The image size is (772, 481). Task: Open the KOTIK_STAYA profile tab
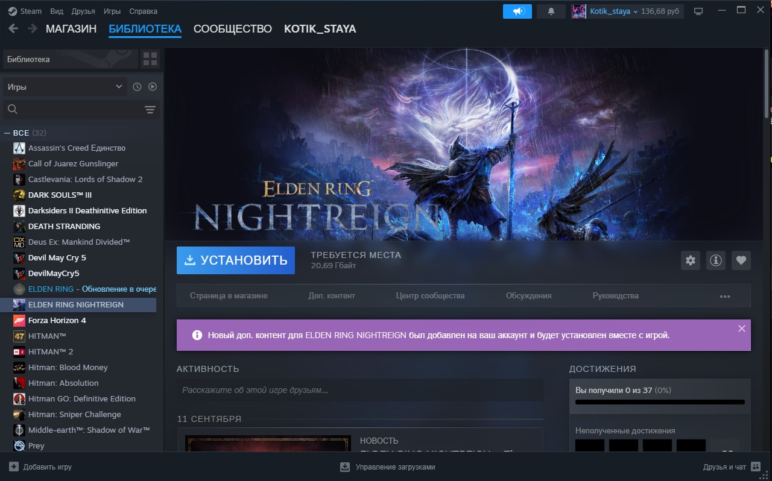point(320,29)
